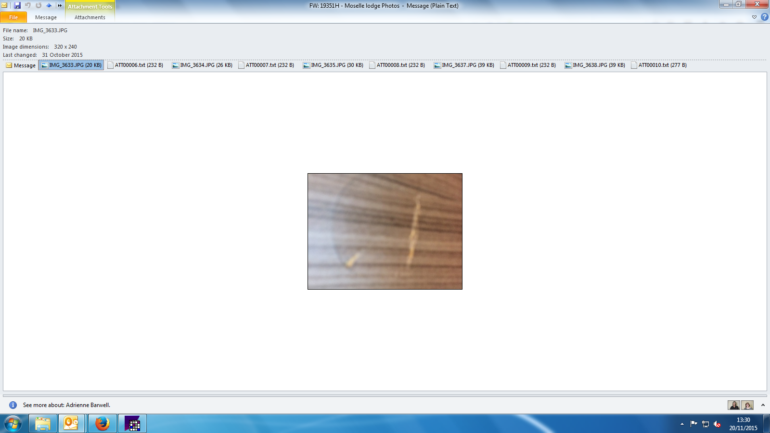Launch Firefox from the taskbar

point(102,424)
